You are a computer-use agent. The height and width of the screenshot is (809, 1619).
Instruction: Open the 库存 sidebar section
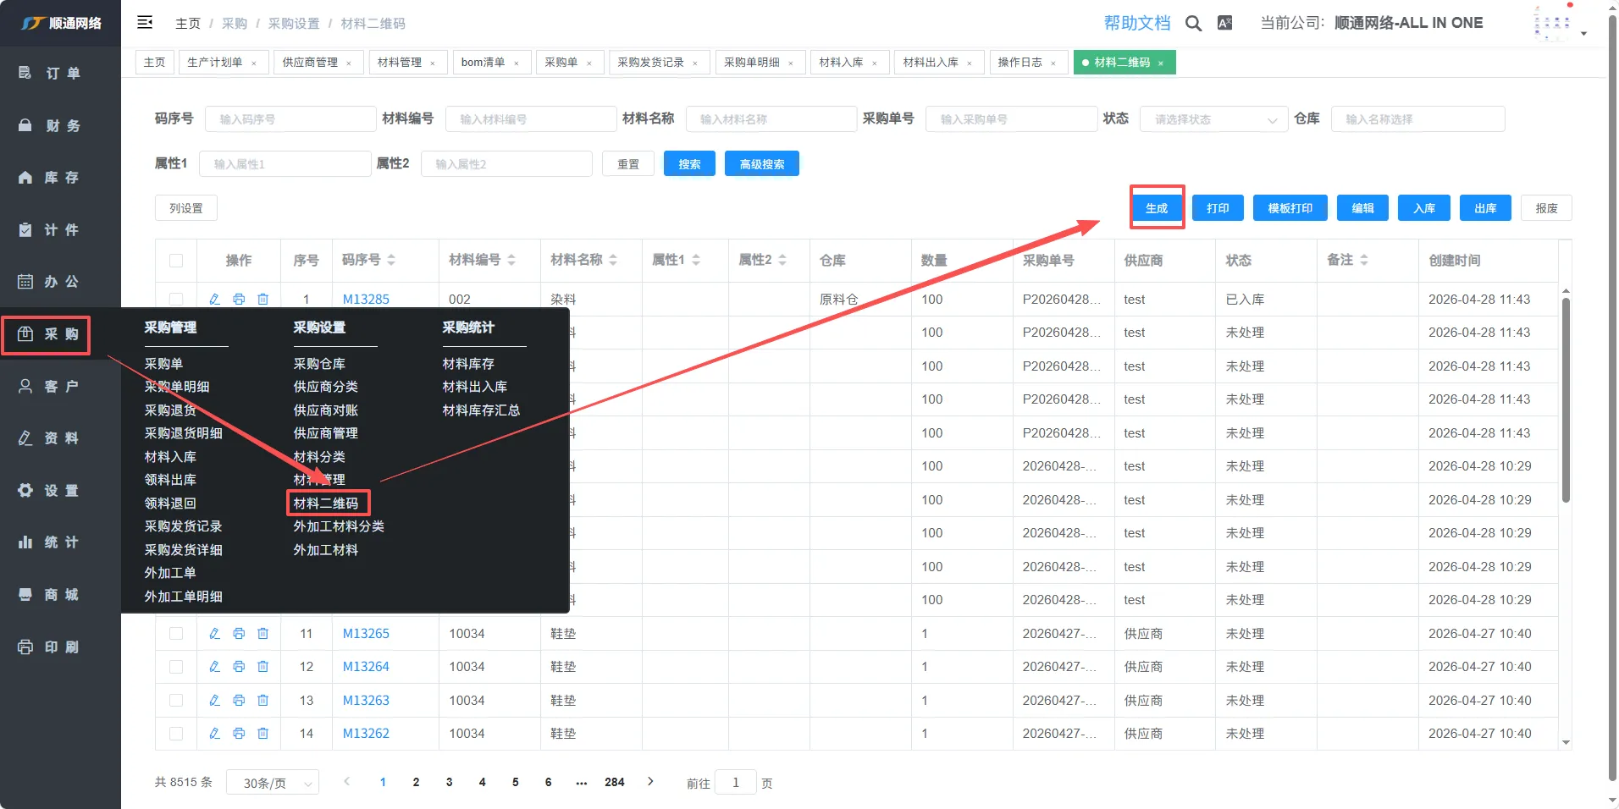coord(60,178)
